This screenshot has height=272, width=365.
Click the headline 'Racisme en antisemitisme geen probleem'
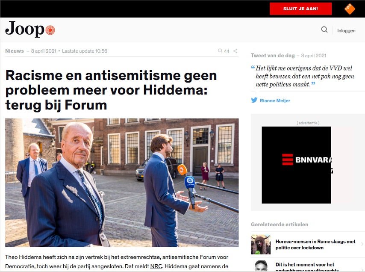coord(111,90)
